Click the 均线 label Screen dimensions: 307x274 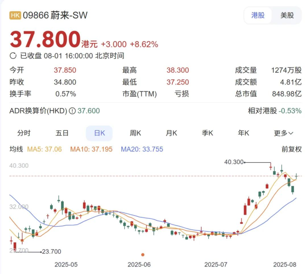(16, 149)
